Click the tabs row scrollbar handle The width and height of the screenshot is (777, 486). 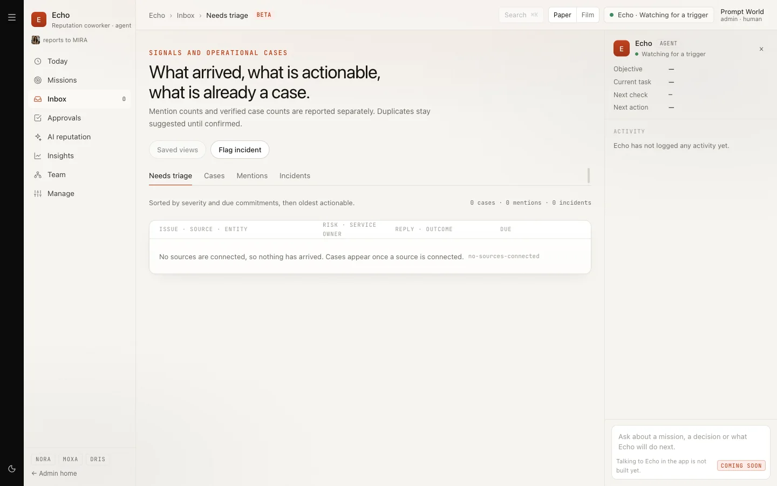coord(589,175)
